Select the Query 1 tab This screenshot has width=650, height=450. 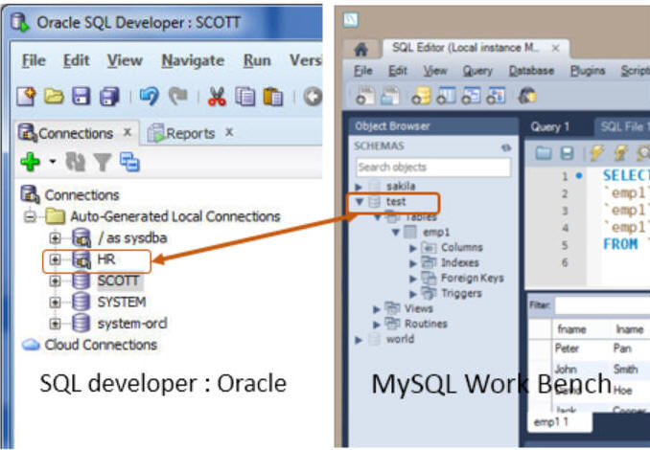tap(551, 125)
